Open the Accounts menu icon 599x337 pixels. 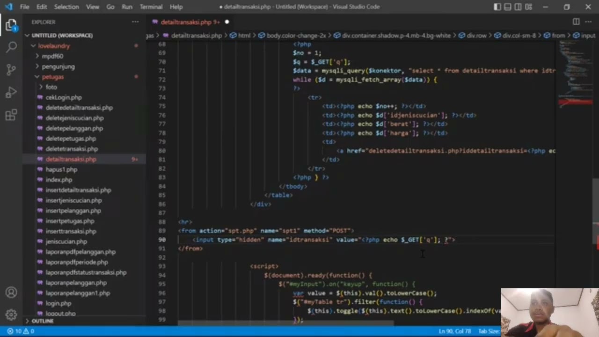tap(11, 293)
